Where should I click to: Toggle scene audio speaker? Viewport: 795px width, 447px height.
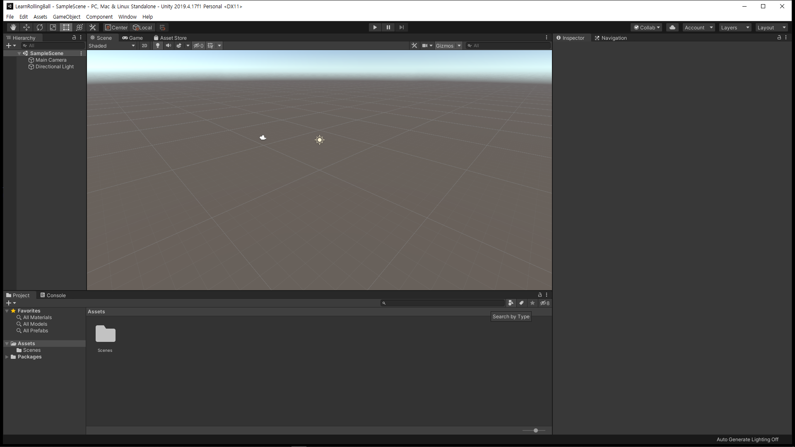click(169, 46)
